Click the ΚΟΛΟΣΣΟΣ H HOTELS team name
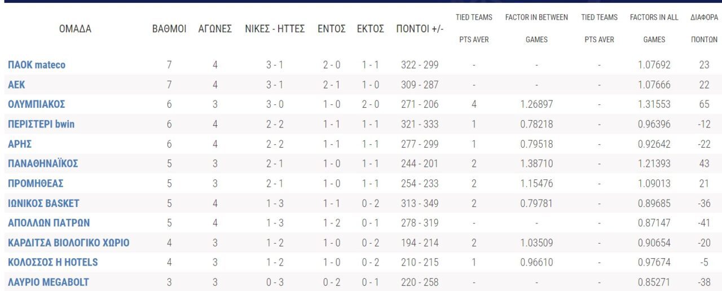Screen dimensions: 722x291 tap(53, 262)
